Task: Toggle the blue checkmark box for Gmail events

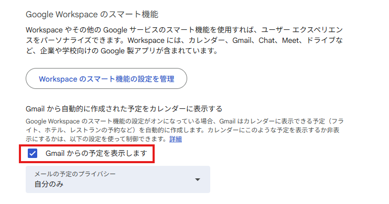Action: [x=33, y=153]
